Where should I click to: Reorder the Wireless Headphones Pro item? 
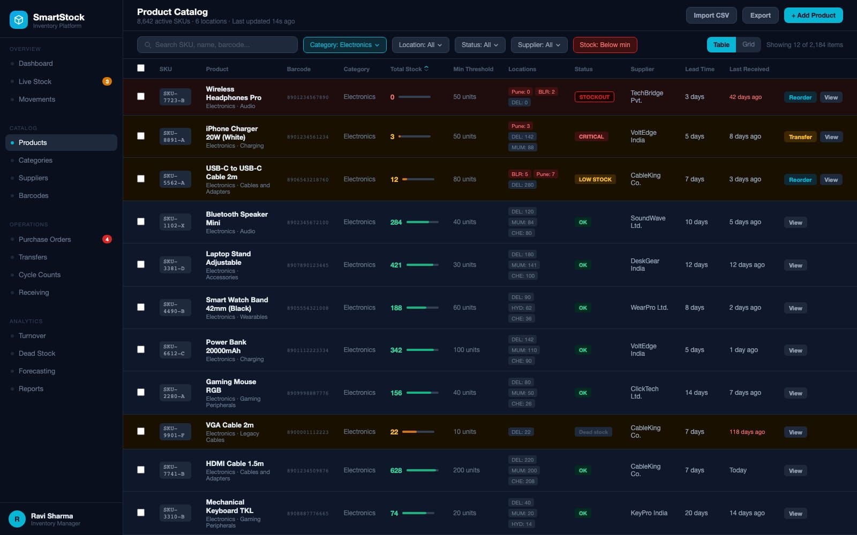point(800,97)
